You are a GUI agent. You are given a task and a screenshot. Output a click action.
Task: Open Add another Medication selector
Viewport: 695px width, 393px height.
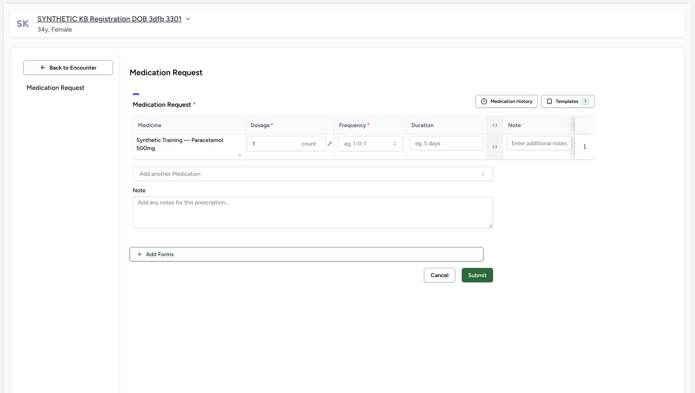pos(313,174)
